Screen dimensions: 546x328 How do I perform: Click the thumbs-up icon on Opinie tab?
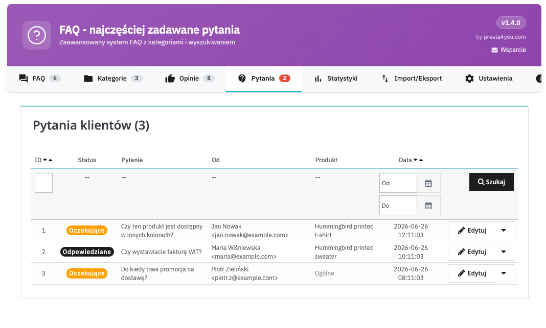pyautogui.click(x=170, y=79)
